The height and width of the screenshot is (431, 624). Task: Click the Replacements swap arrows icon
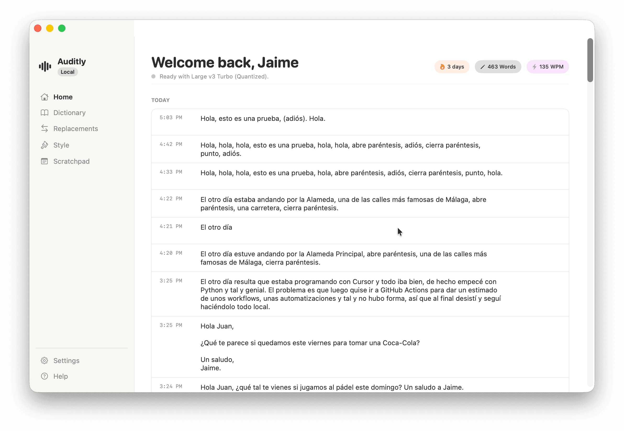(44, 129)
